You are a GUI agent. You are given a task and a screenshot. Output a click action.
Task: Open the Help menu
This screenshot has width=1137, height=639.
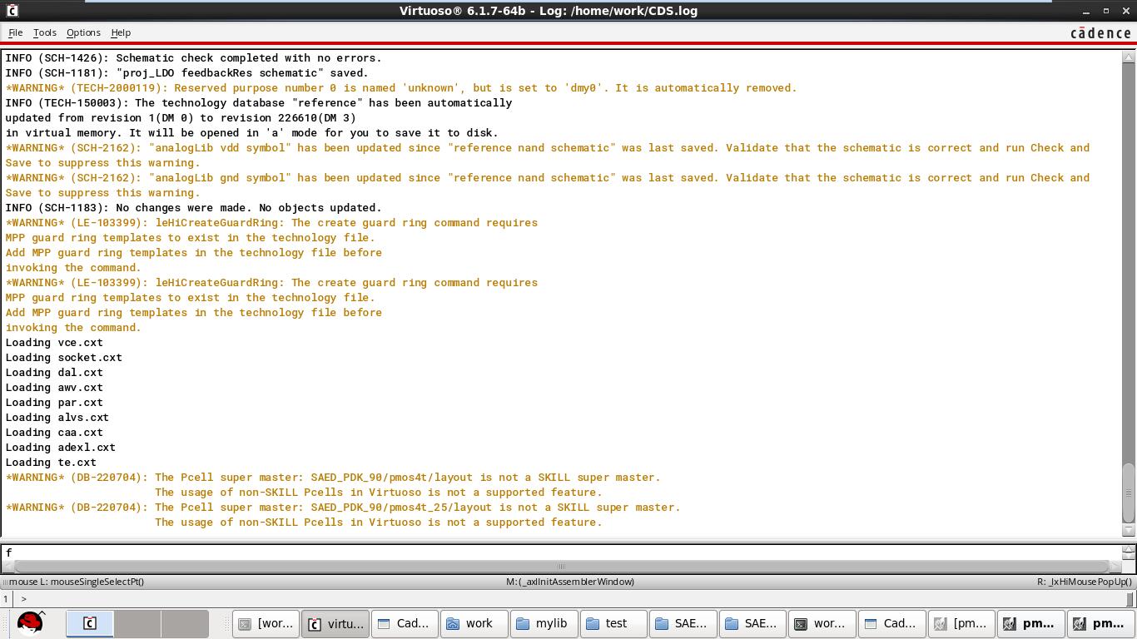tap(121, 32)
